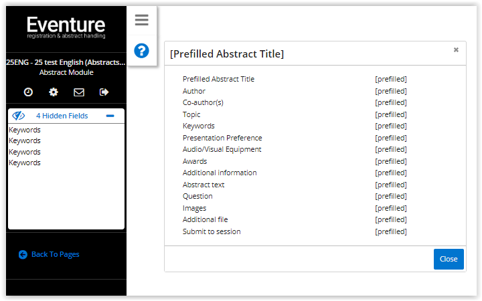The width and height of the screenshot is (482, 301).
Task: Open the clock history icon in sidebar
Action: tap(28, 92)
